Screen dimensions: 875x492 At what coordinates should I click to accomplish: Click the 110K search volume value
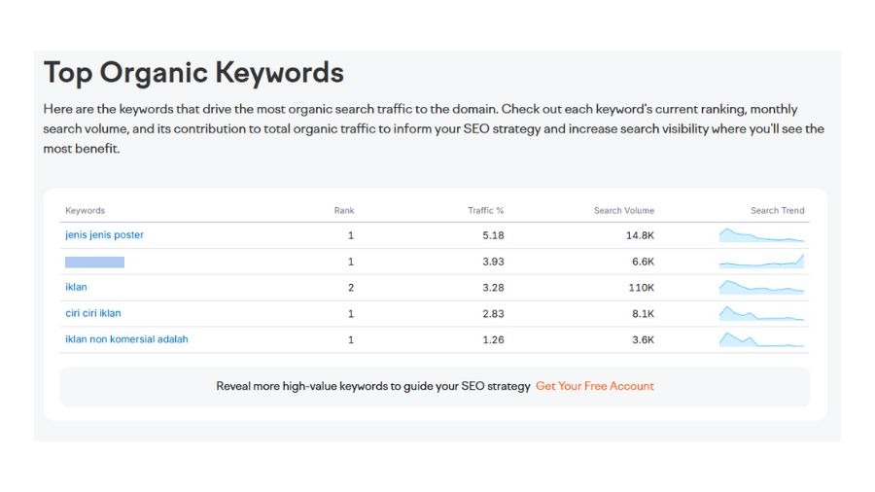[641, 288]
